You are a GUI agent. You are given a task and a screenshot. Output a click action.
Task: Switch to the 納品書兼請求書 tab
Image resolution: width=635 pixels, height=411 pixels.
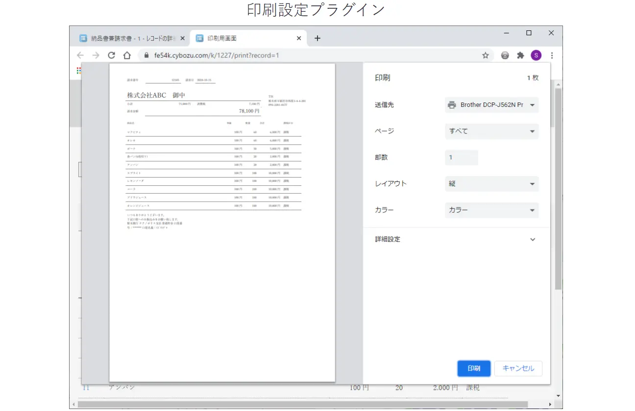point(130,38)
